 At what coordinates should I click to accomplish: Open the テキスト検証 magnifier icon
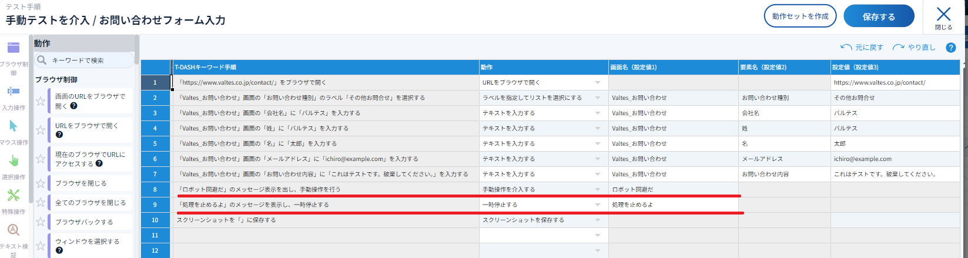tap(13, 230)
